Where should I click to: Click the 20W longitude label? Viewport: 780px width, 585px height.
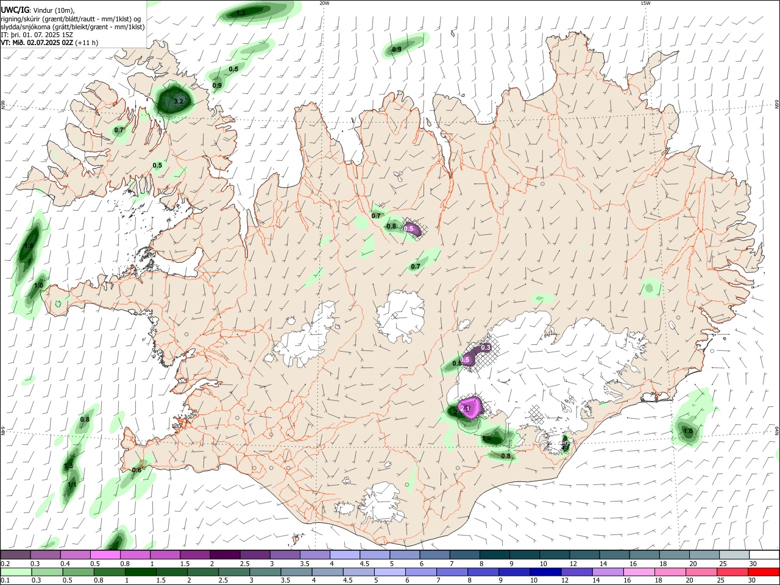tap(324, 3)
